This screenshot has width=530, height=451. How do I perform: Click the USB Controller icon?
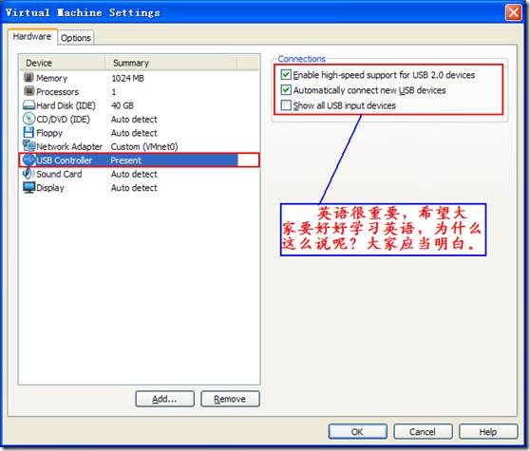tap(28, 160)
